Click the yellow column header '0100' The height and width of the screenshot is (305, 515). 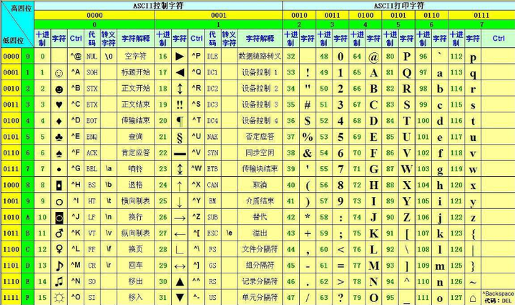366,15
